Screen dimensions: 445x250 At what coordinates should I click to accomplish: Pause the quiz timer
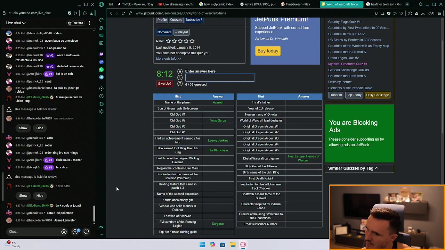point(180,72)
